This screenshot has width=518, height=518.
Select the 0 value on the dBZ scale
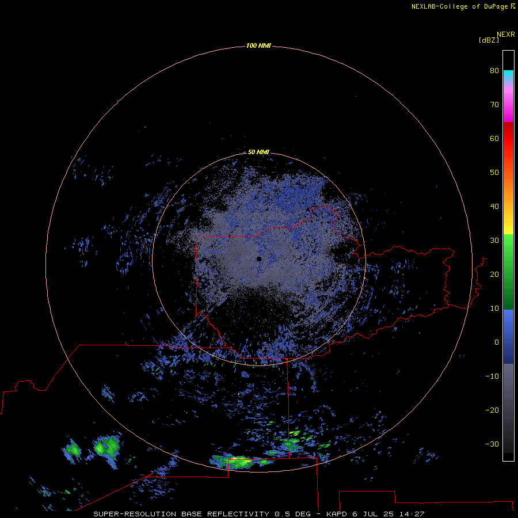[497, 342]
